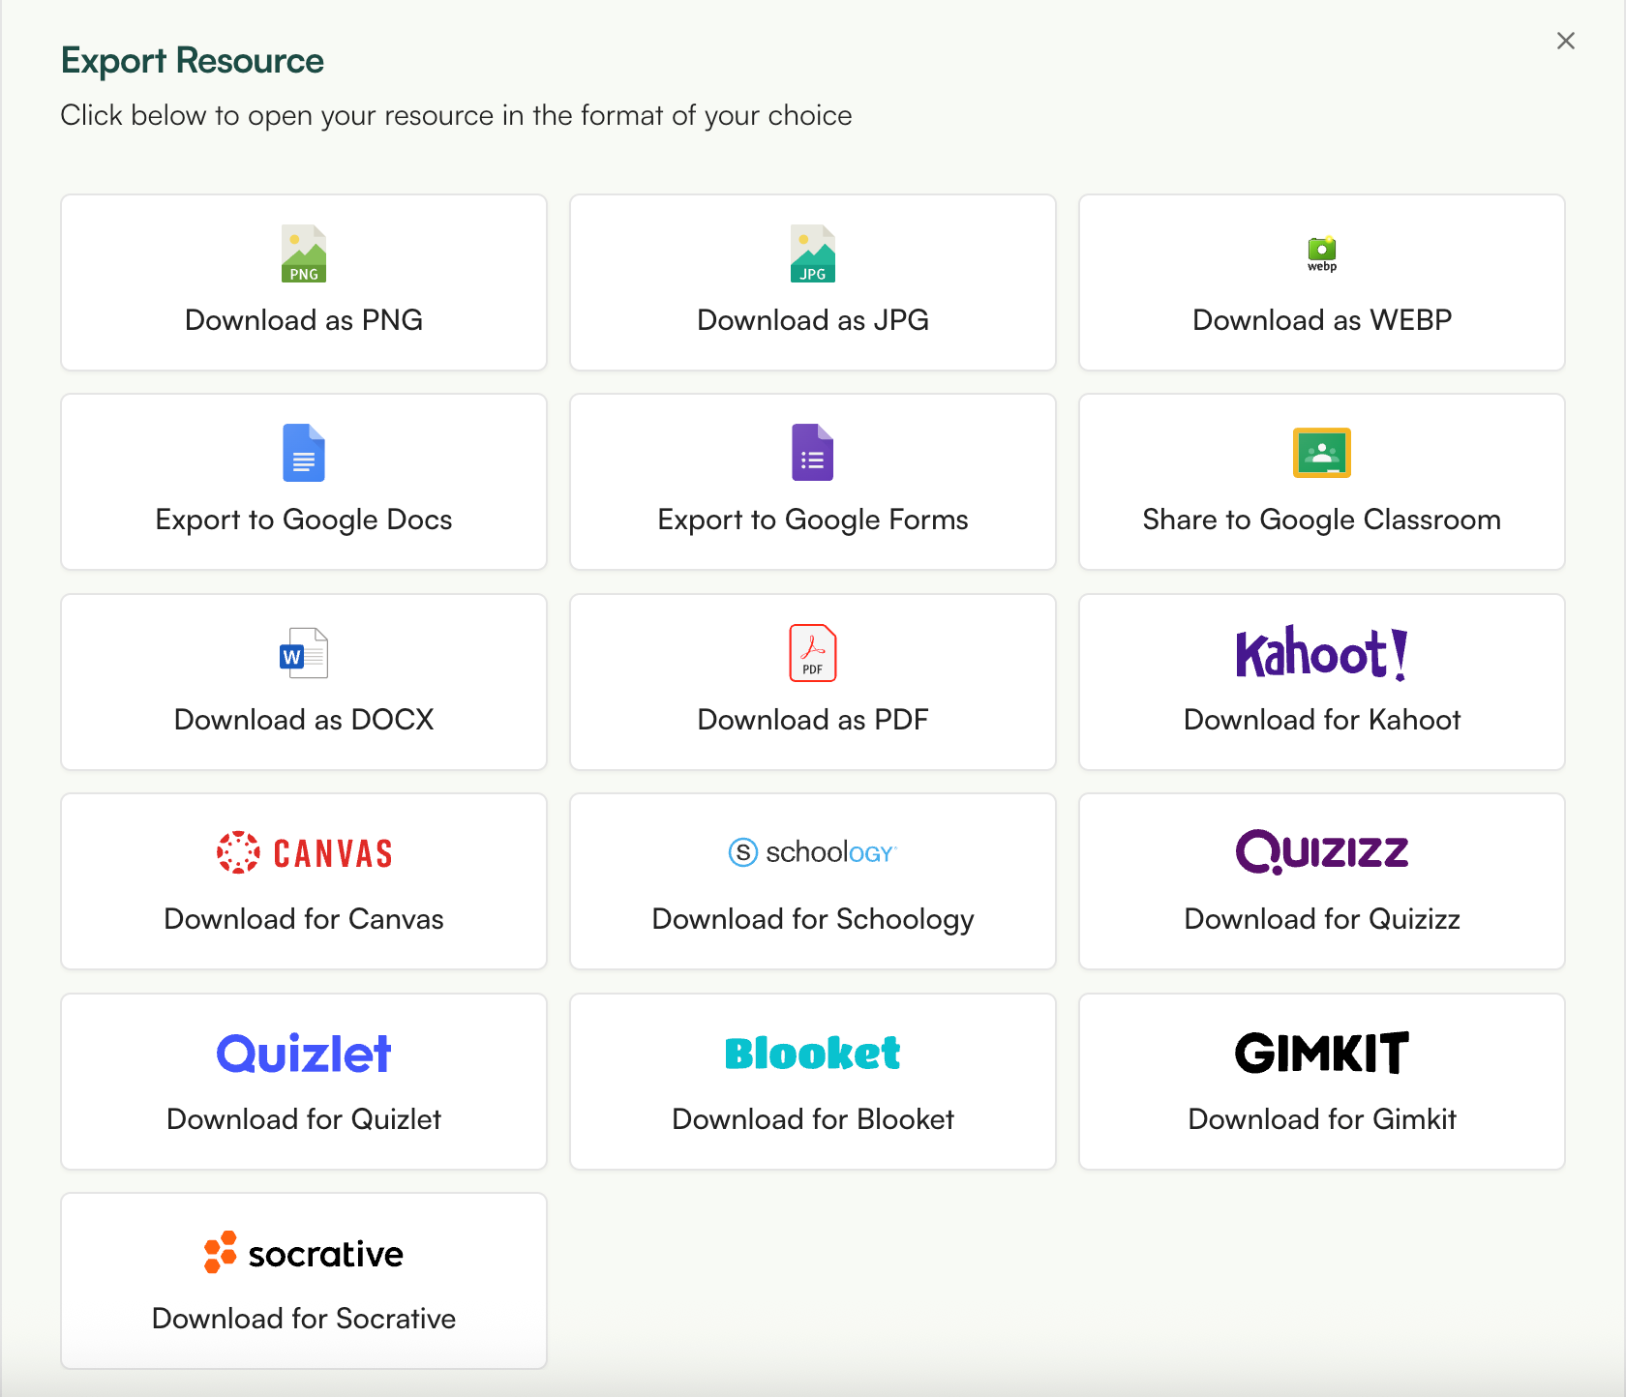Image resolution: width=1626 pixels, height=1397 pixels.
Task: Click the red PDF file icon
Action: 812,653
